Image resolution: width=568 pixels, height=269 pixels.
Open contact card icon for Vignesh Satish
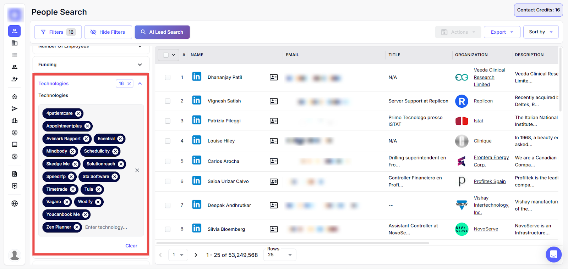(274, 101)
